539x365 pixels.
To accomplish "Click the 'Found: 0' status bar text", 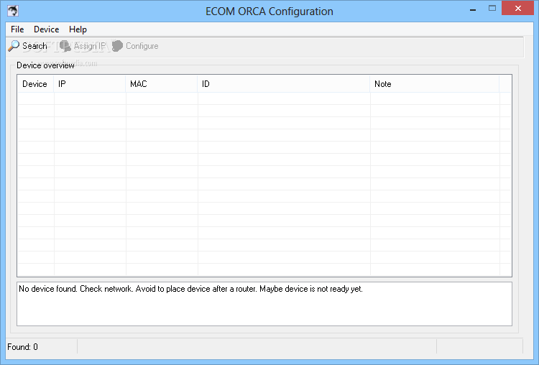I will click(23, 347).
